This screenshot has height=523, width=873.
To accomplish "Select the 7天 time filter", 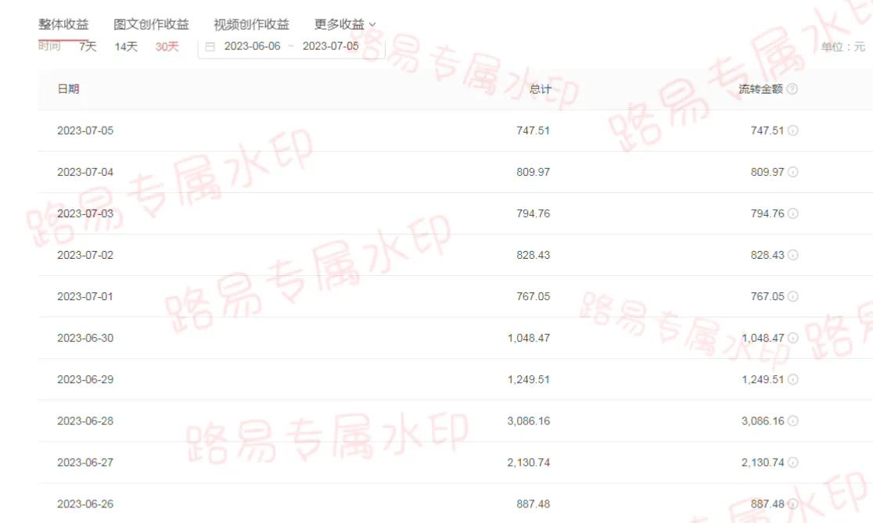I will (86, 46).
